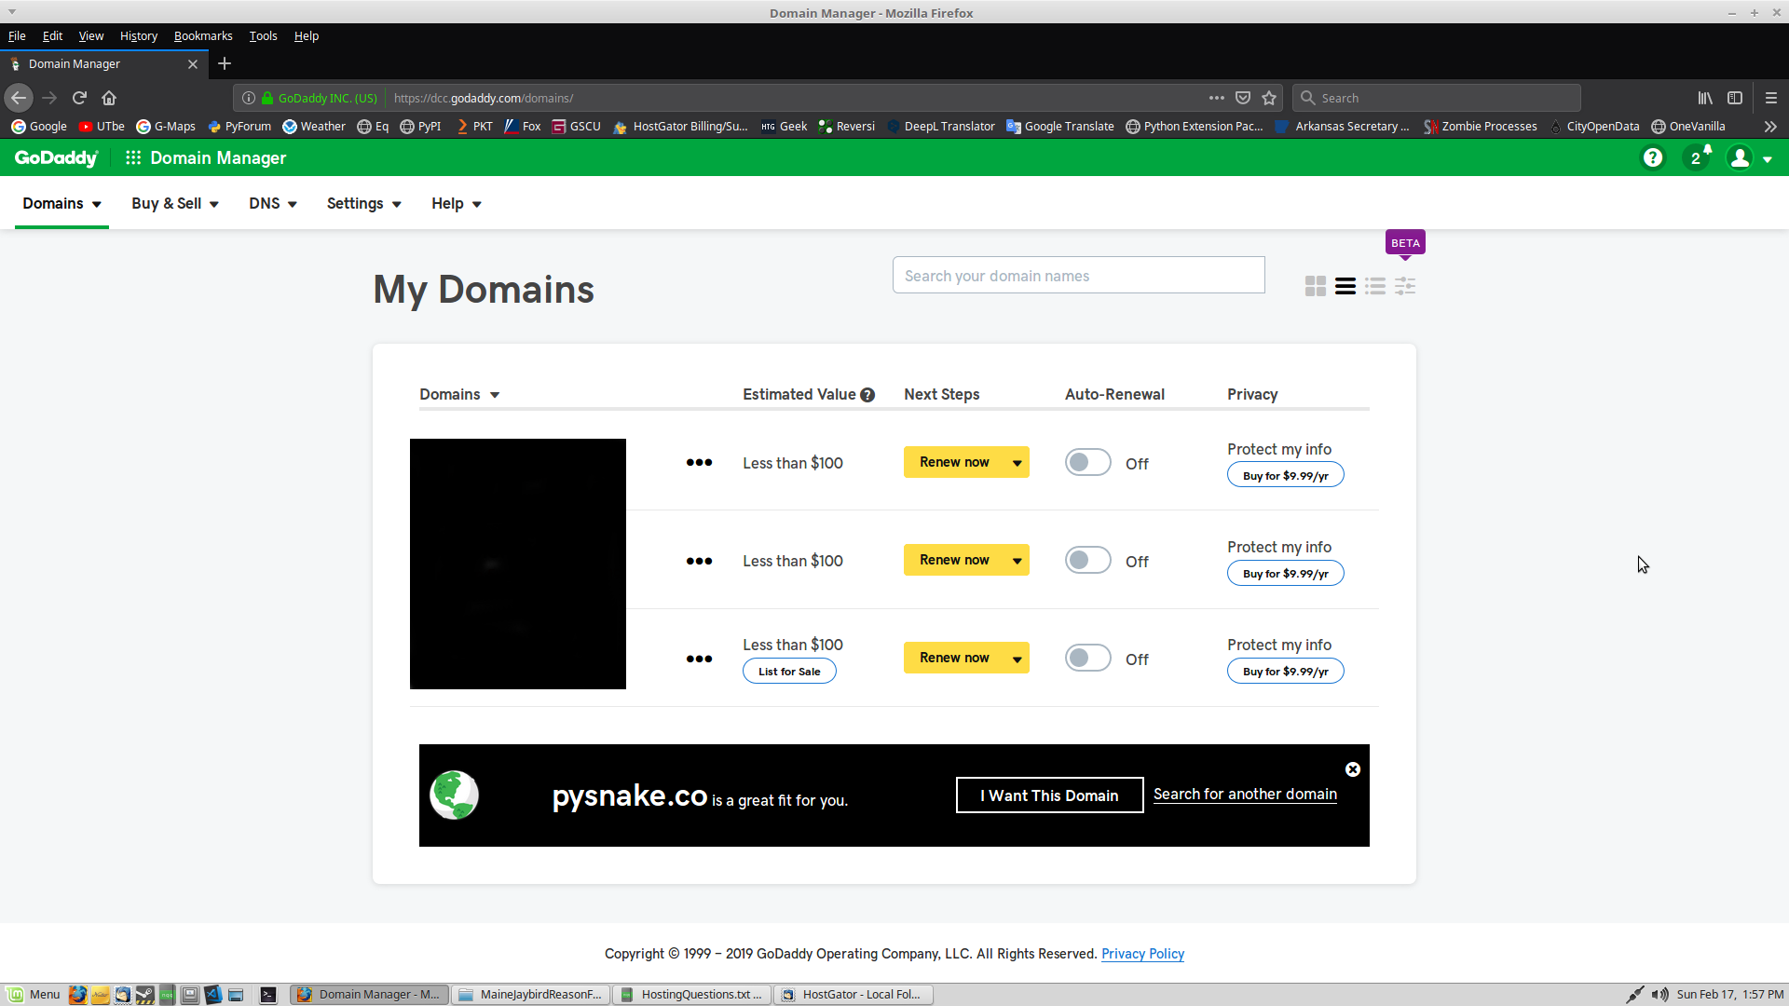1789x1006 pixels.
Task: Select the compact list view icon
Action: pyautogui.click(x=1375, y=286)
